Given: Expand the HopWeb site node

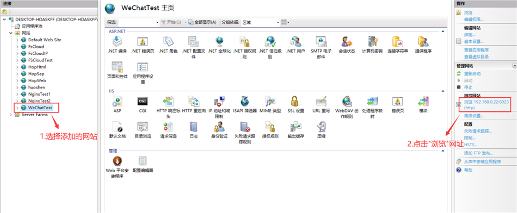Looking at the screenshot, I should pos(17,80).
